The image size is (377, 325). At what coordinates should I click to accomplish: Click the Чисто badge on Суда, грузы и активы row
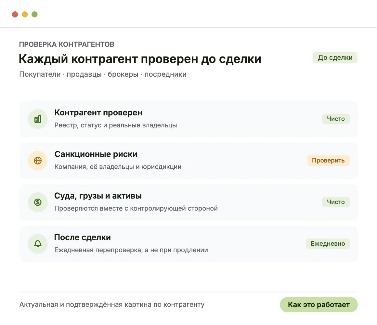click(x=336, y=202)
